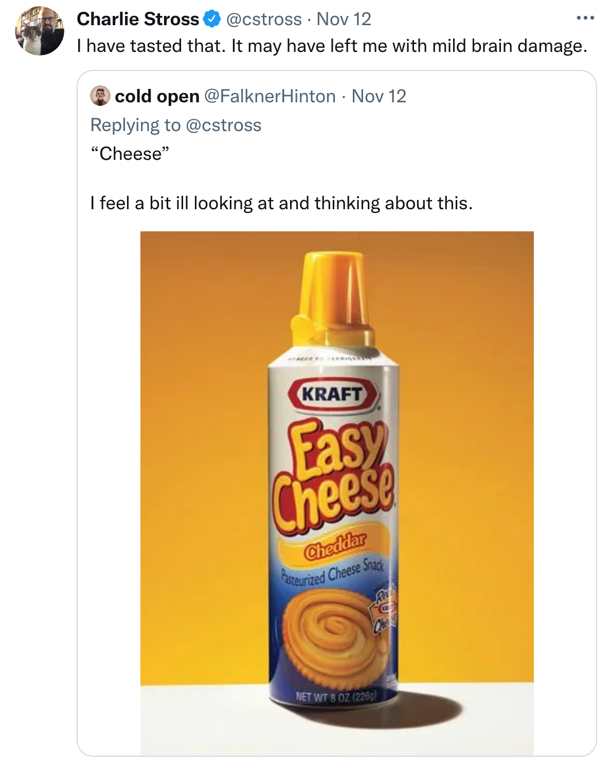Click the quoted "Cheese" text line
The width and height of the screenshot is (611, 767).
point(130,154)
